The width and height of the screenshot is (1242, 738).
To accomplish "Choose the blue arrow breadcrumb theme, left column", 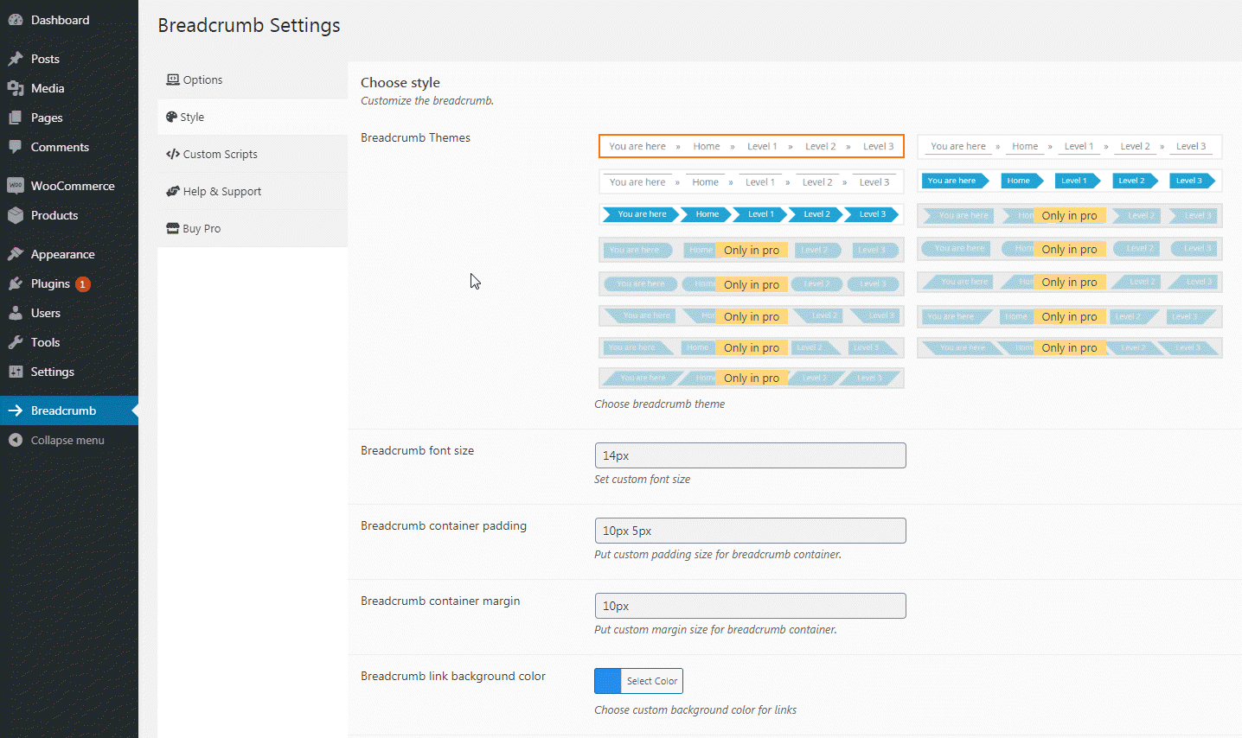I will point(751,214).
